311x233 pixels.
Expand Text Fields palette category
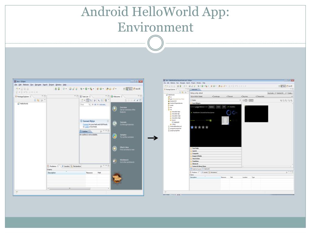click(x=216, y=148)
